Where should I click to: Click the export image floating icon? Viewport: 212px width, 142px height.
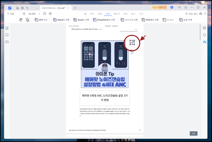pyautogui.click(x=132, y=53)
